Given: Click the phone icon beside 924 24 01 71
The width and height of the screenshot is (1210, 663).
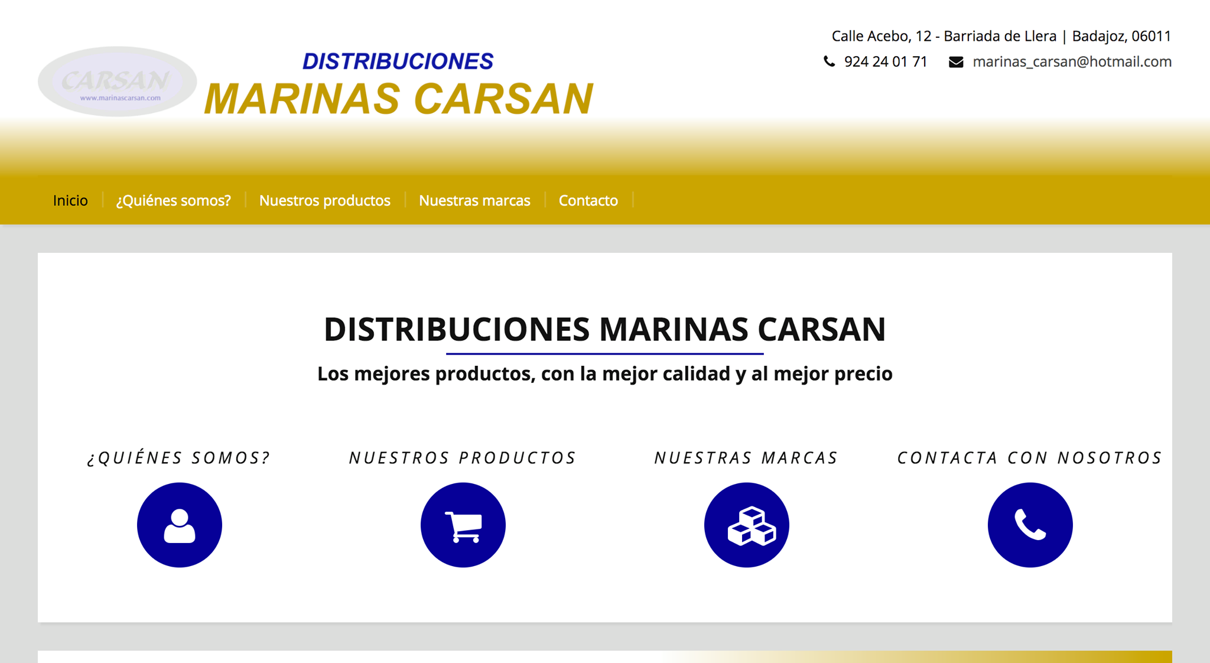Looking at the screenshot, I should click(x=830, y=61).
